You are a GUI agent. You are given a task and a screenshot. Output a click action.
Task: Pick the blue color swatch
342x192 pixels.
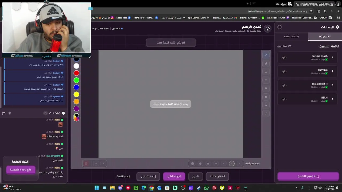point(76,87)
